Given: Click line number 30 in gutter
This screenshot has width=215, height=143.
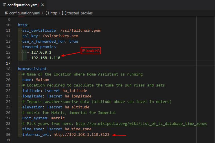Looking at the screenshot, I should [x=8, y=135].
